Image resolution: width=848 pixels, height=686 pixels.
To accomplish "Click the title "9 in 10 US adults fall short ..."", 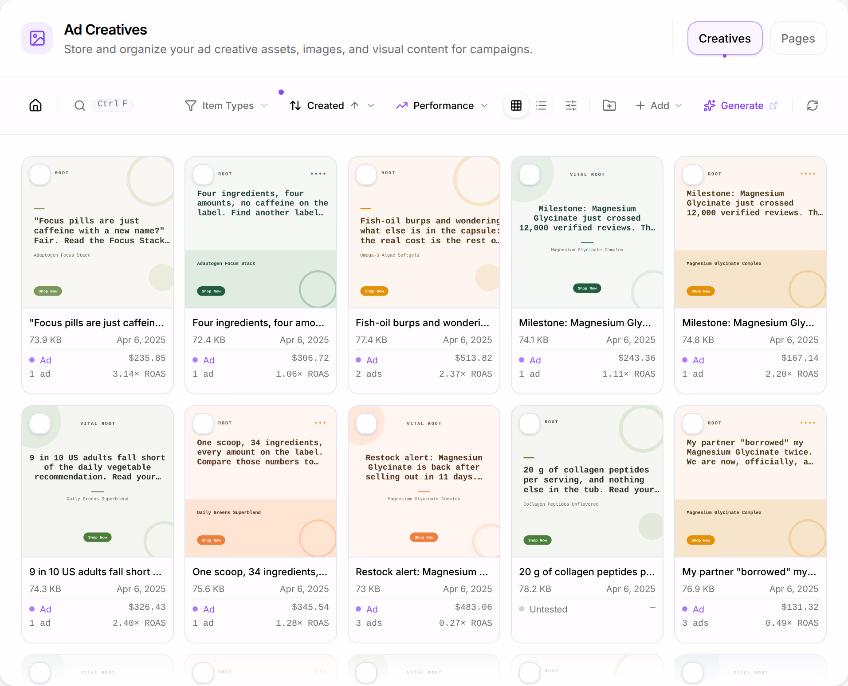I will (95, 572).
